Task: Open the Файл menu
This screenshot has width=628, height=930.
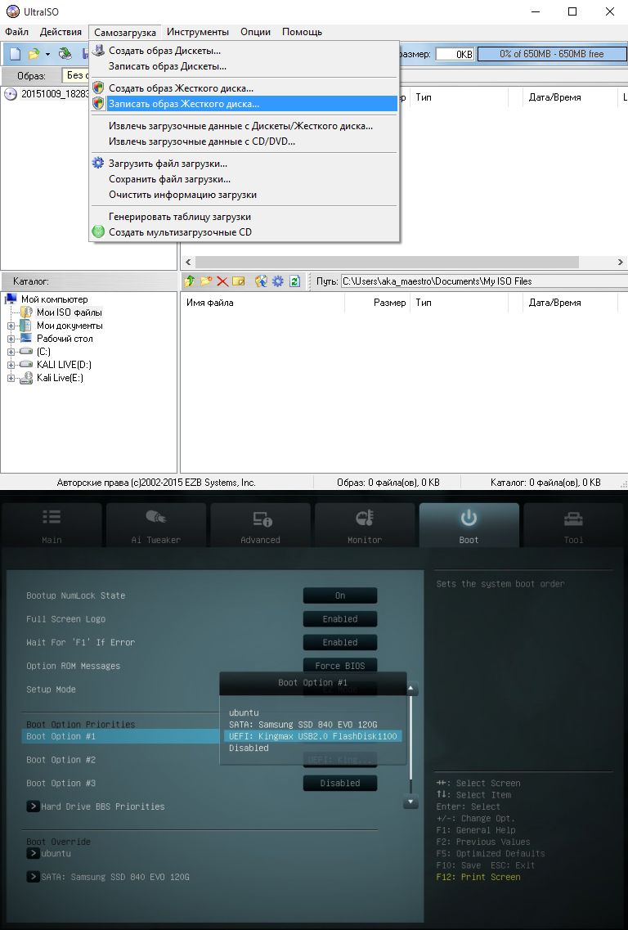Action: 16,32
